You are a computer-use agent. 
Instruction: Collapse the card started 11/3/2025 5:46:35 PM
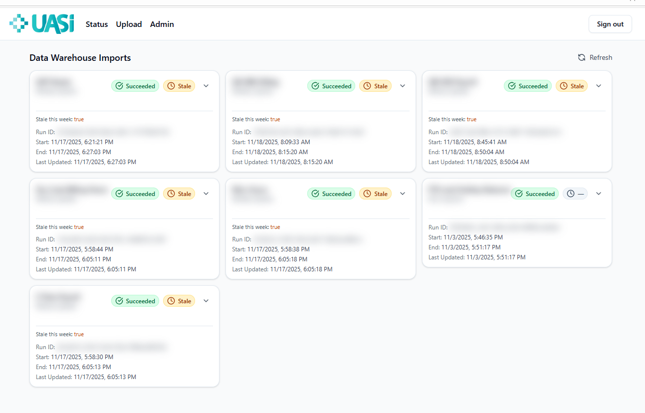coord(599,194)
